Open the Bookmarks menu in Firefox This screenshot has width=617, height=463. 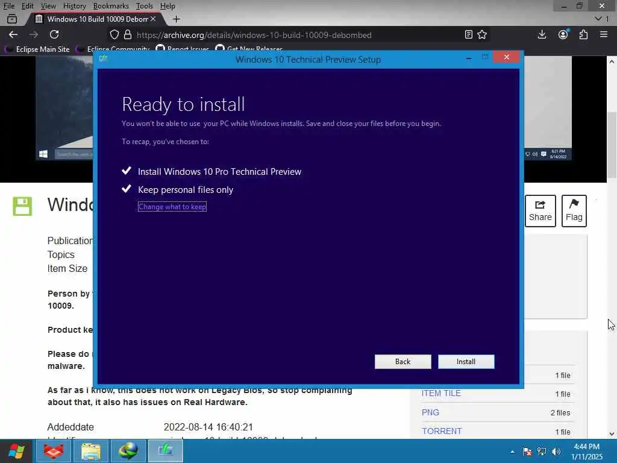pos(111,6)
